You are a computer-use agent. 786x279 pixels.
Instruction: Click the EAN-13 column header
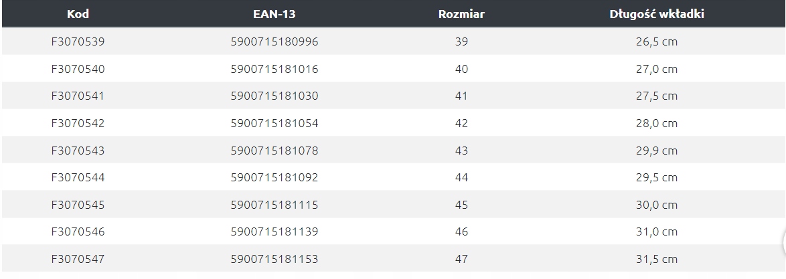[274, 14]
